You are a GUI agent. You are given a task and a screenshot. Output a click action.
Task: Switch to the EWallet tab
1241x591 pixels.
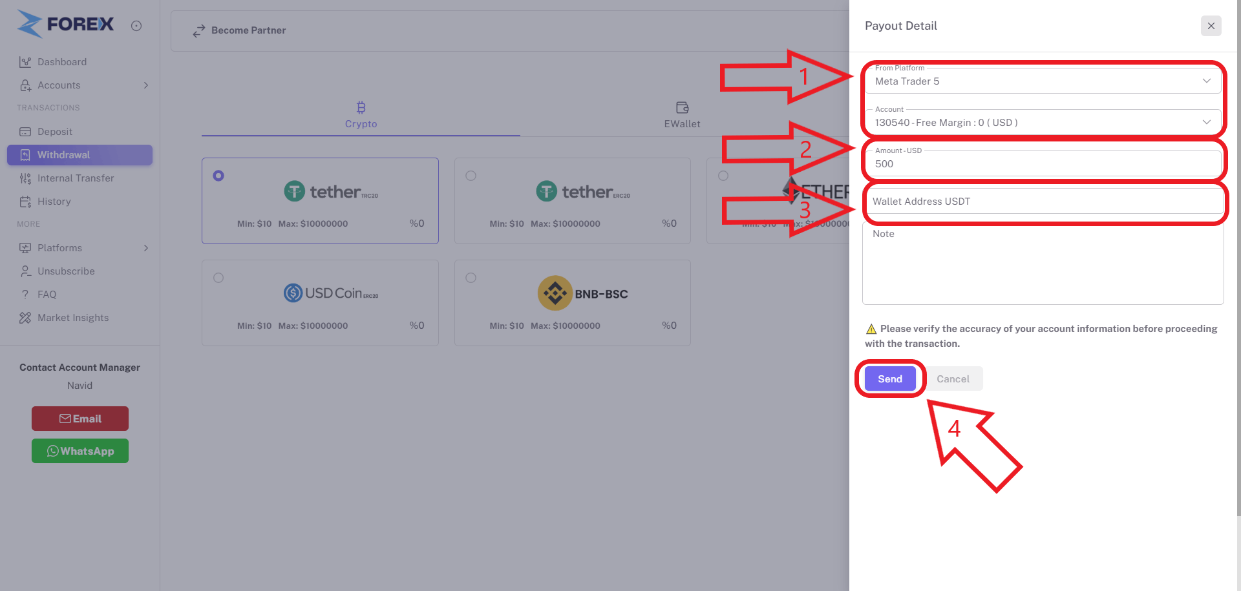coord(682,115)
